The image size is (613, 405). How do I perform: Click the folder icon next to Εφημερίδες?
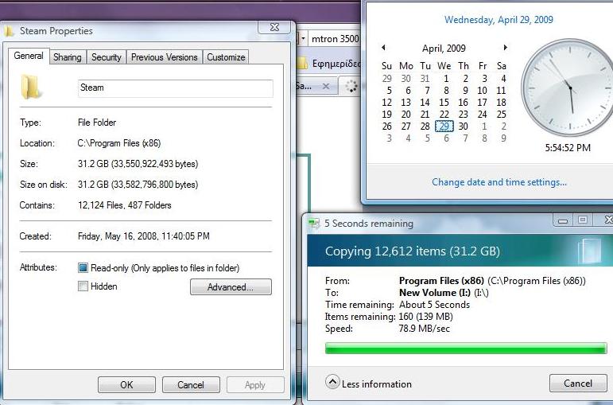(x=302, y=64)
